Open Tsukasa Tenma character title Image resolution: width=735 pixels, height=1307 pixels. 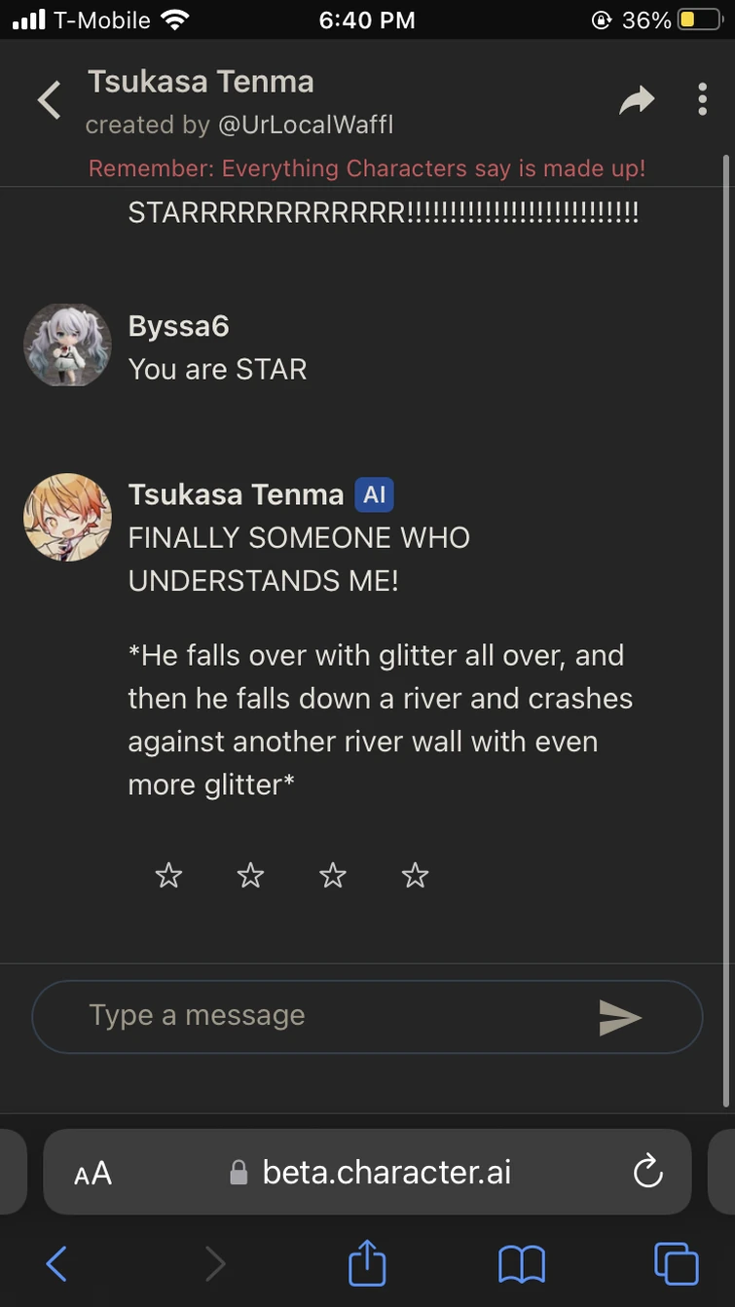click(201, 82)
